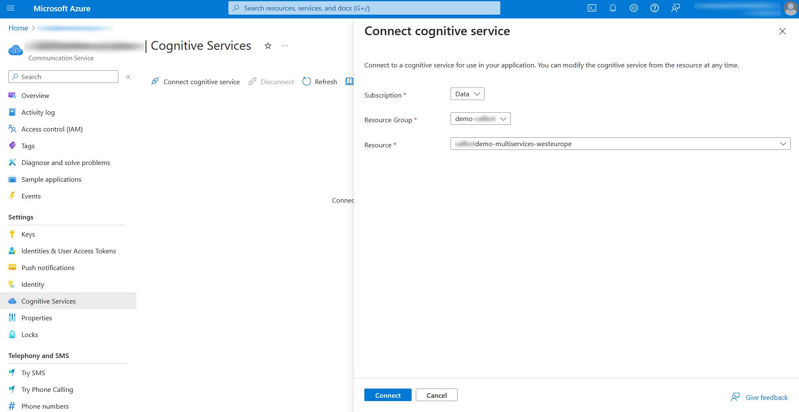The width and height of the screenshot is (799, 412).
Task: Open the Resource Group dropdown
Action: pos(480,118)
